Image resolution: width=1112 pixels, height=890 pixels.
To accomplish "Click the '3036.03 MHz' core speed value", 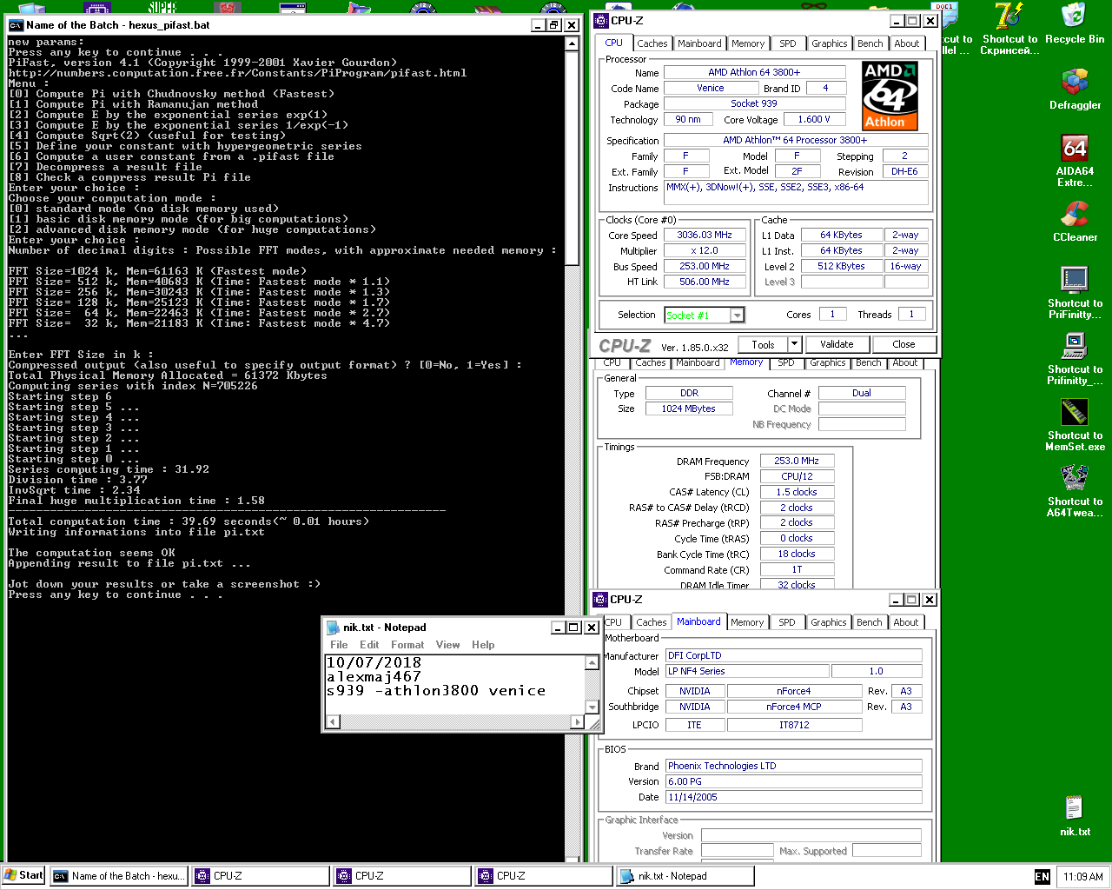I will point(705,235).
